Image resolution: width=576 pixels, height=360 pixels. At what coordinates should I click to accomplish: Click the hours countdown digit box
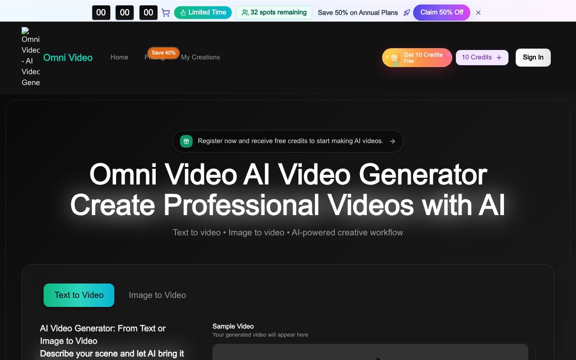pos(101,13)
